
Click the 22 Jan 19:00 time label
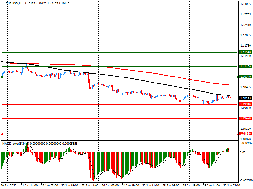pos(70,186)
